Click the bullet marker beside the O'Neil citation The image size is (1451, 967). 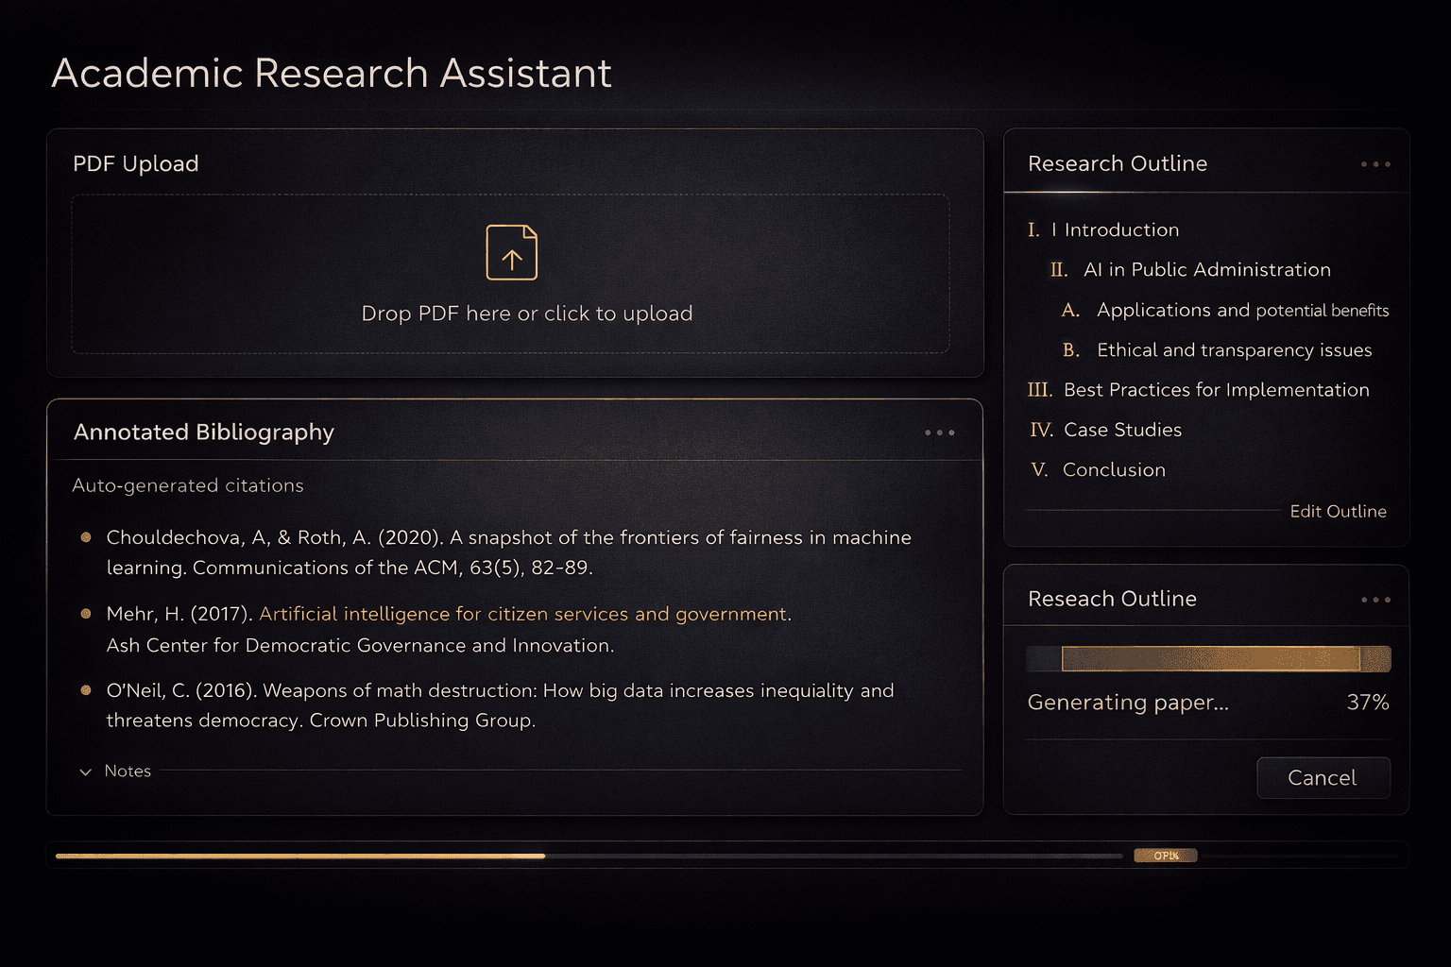85,690
